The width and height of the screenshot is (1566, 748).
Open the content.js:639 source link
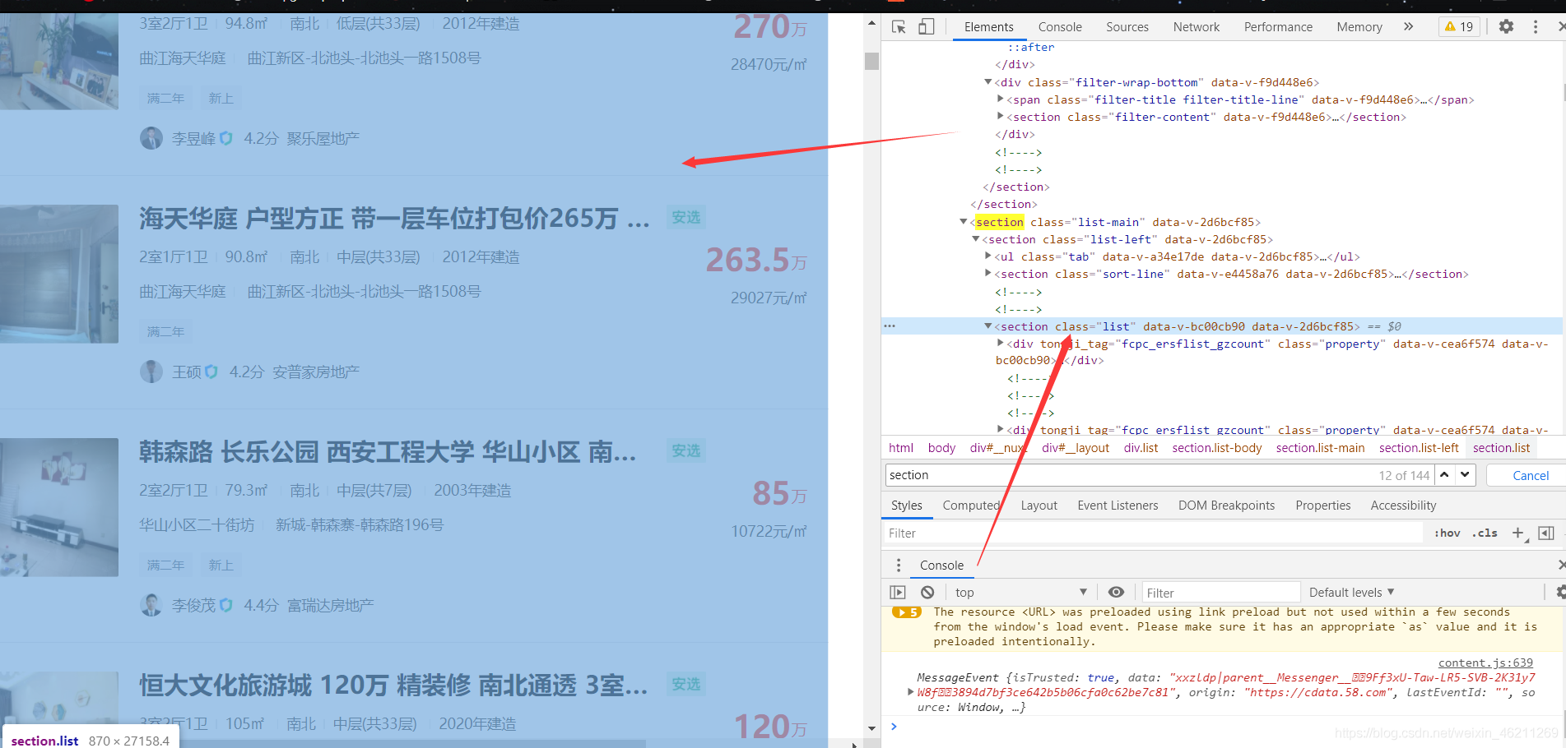tap(1485, 663)
